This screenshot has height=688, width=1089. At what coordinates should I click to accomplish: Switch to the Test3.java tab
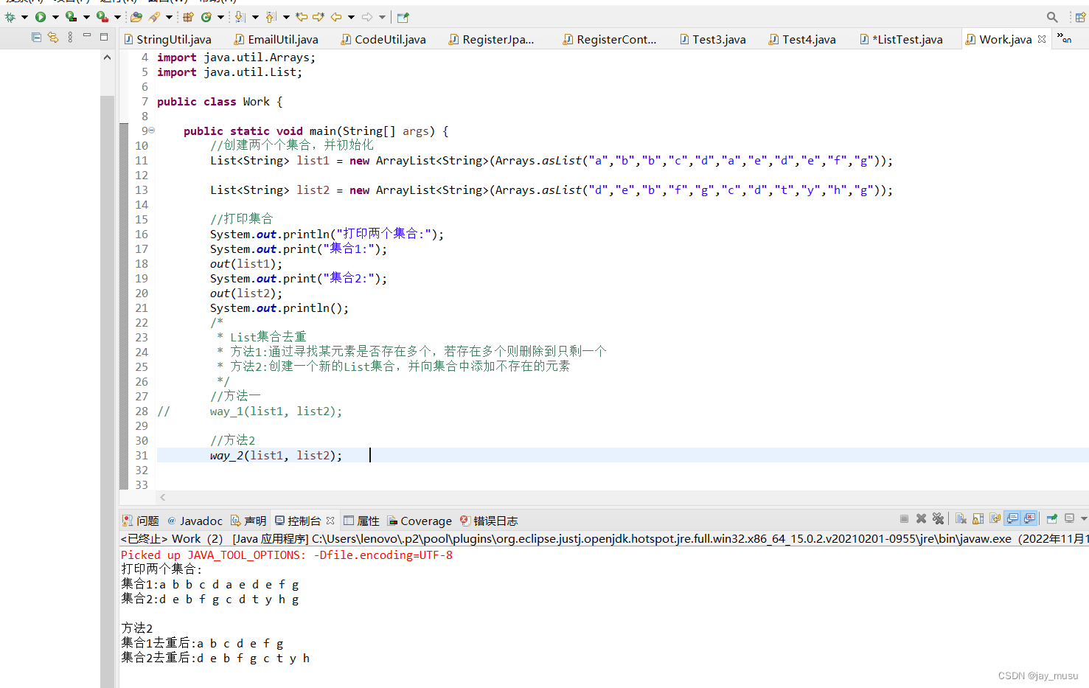pos(712,39)
